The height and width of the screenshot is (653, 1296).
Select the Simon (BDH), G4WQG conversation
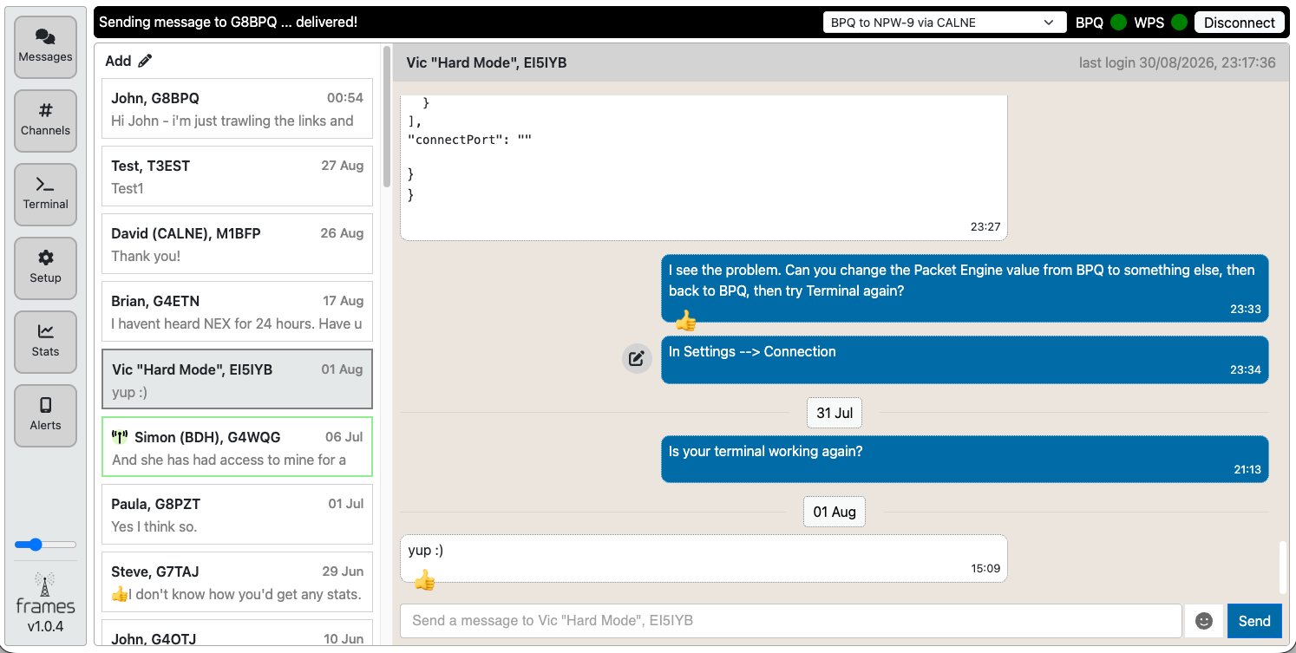(237, 447)
